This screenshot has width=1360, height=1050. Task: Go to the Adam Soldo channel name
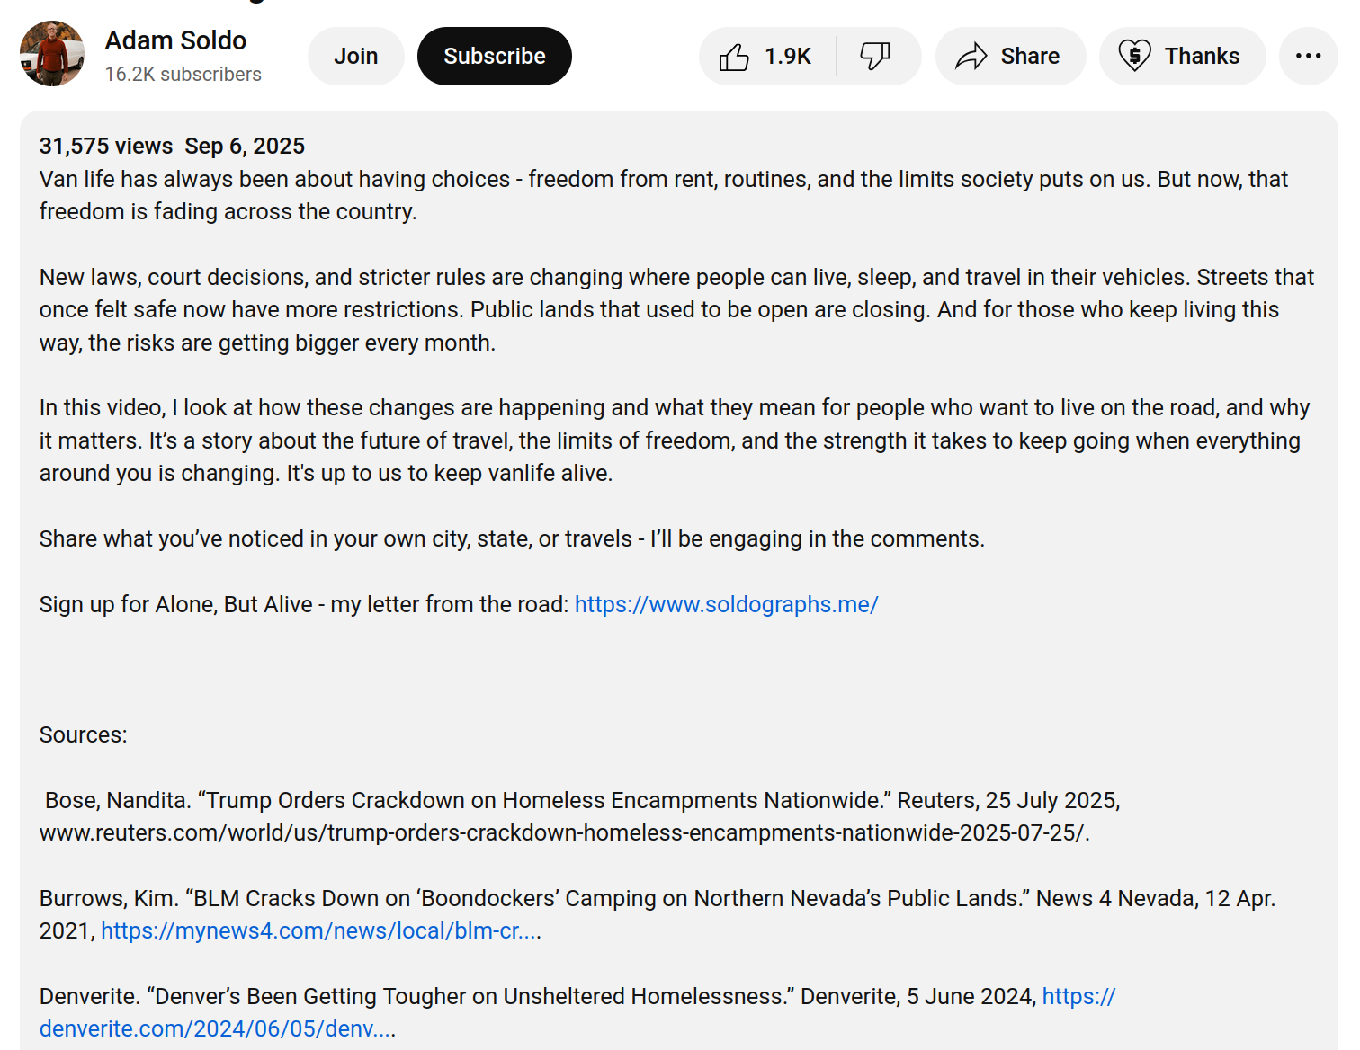(175, 40)
